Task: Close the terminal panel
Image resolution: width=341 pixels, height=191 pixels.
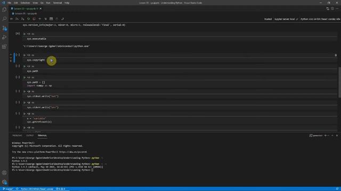Action: 337,136
